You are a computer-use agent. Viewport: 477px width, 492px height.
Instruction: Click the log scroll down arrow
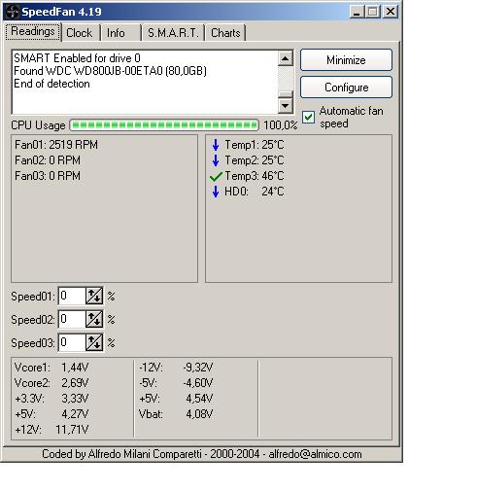point(286,105)
